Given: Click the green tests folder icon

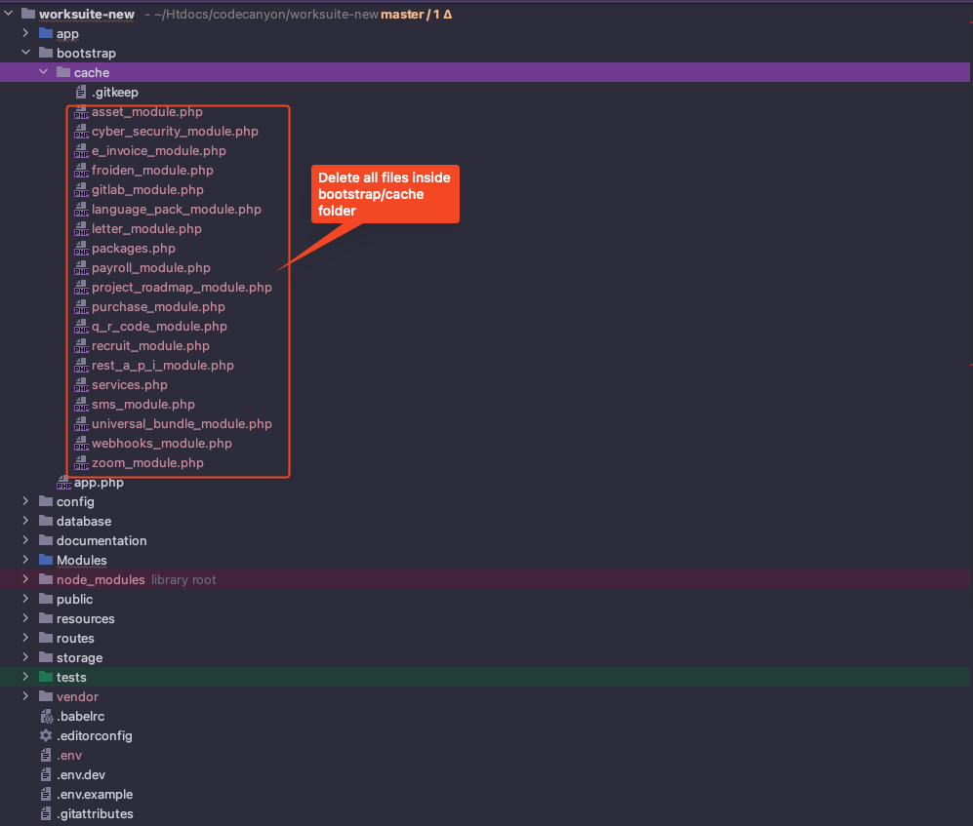Looking at the screenshot, I should pyautogui.click(x=46, y=677).
